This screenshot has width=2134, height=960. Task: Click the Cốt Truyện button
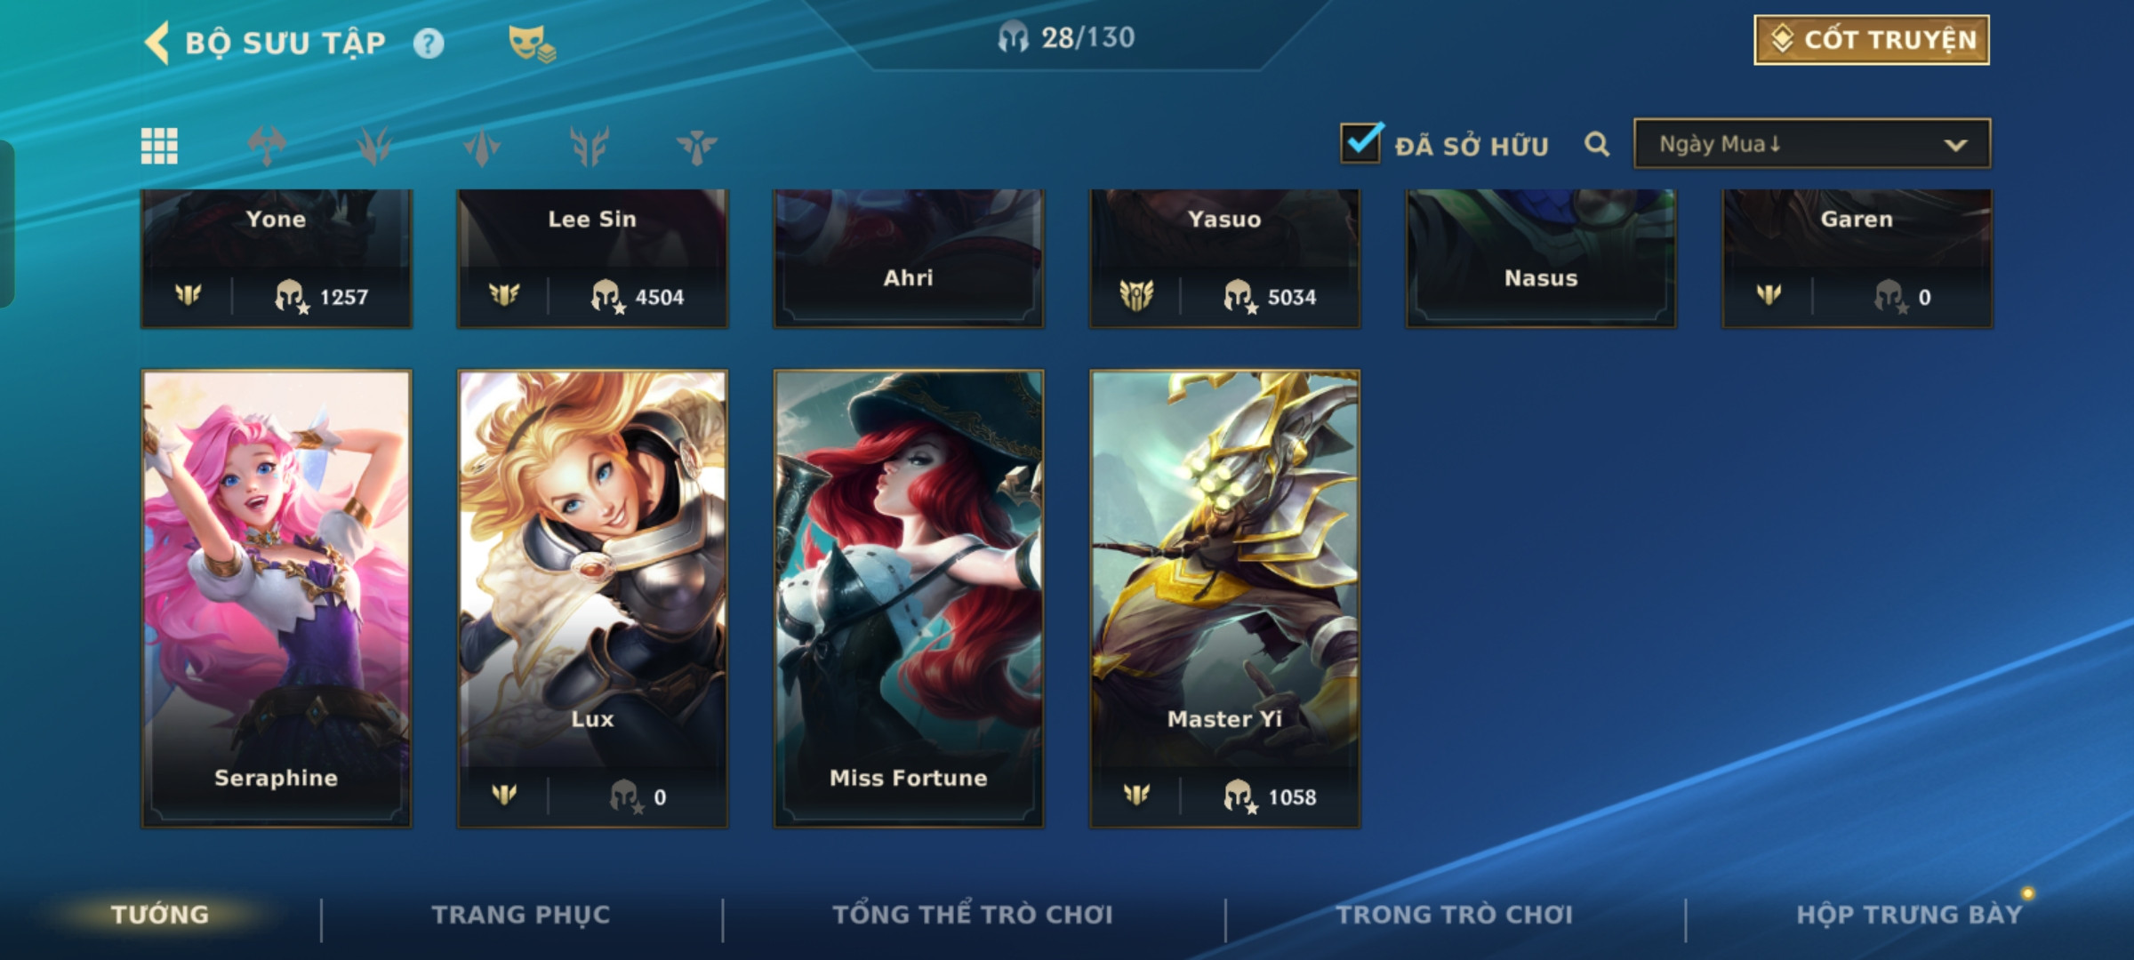[1872, 40]
